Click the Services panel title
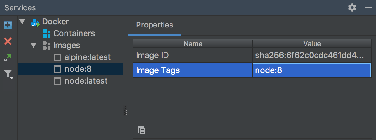This screenshot has height=140, width=376. tap(20, 7)
